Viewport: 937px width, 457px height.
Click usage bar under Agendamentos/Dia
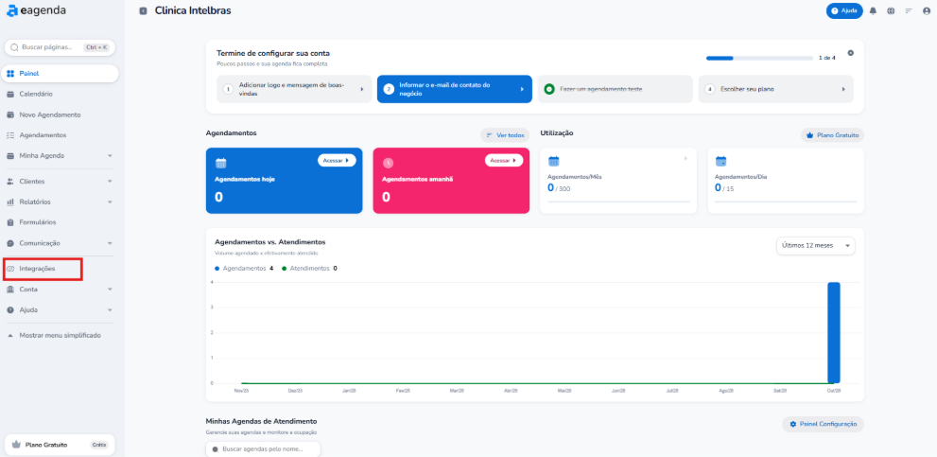pos(786,202)
